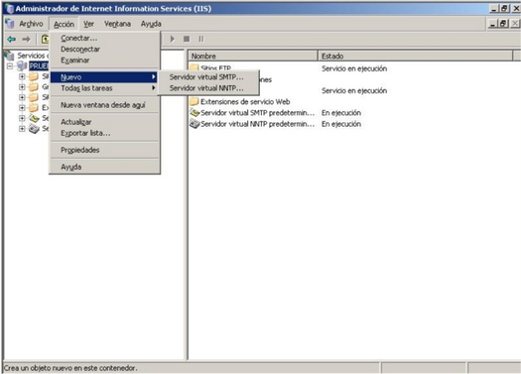Click the Servicios root node icon
This screenshot has height=374, width=521.
pyautogui.click(x=9, y=56)
